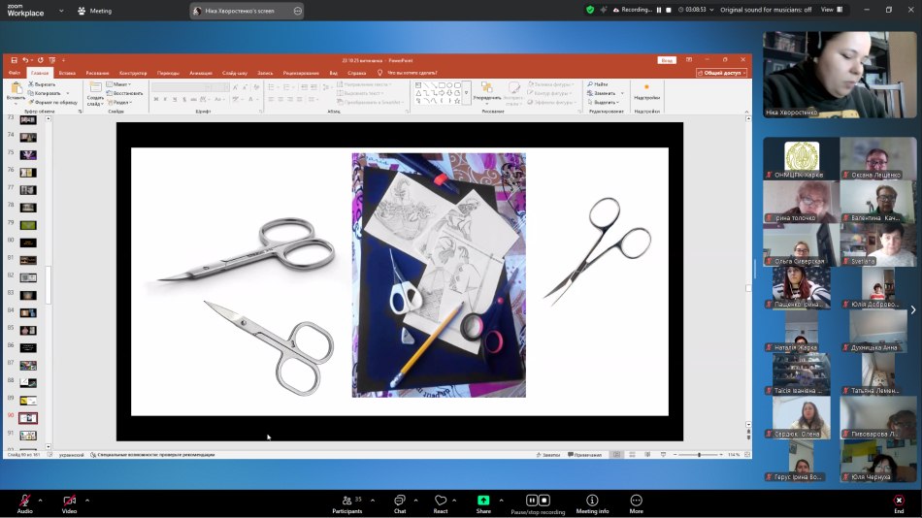Click the Надстройки icon in ribbon
This screenshot has height=518, width=922.
[x=646, y=92]
